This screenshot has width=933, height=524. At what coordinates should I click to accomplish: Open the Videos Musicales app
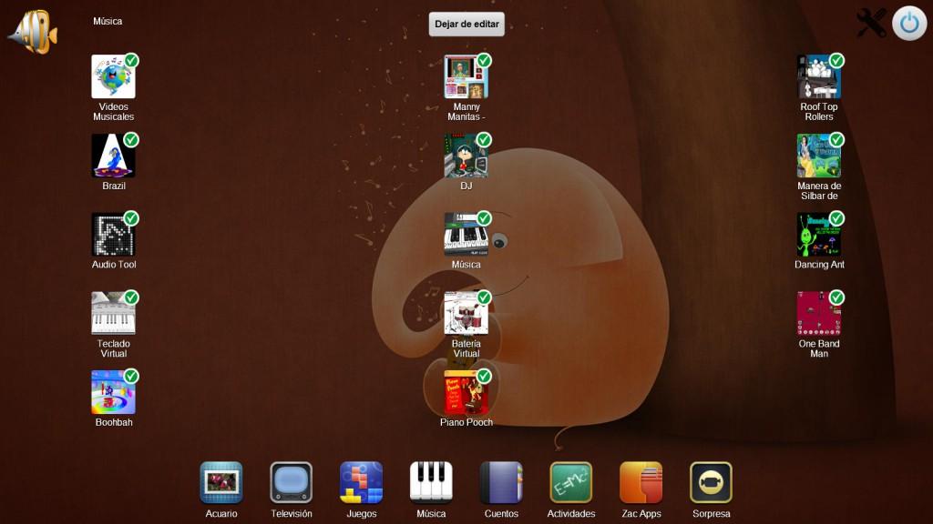pyautogui.click(x=112, y=82)
